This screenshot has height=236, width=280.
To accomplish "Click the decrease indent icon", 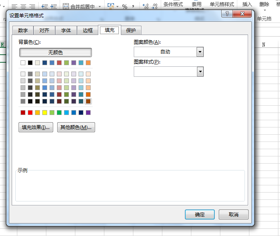I will point(45,6).
